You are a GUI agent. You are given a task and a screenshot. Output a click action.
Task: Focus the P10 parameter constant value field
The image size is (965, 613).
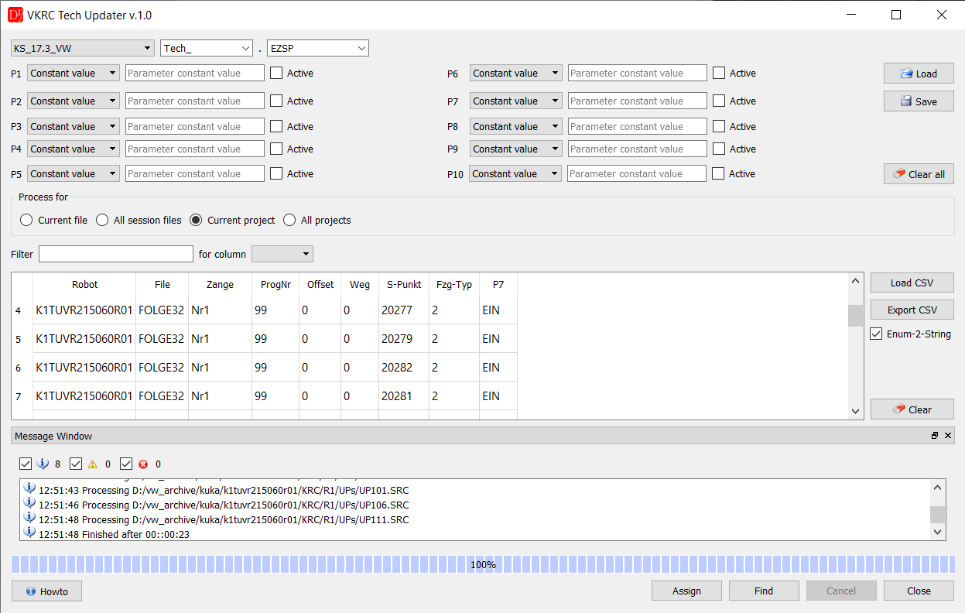click(x=637, y=174)
